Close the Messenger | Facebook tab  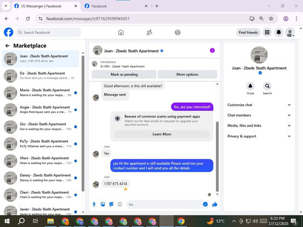coord(76,6)
